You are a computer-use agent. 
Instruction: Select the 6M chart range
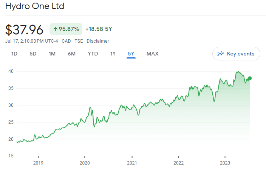(x=72, y=54)
